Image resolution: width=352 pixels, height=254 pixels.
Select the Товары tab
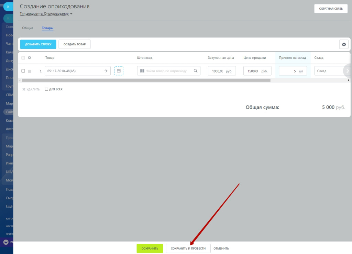(x=47, y=28)
